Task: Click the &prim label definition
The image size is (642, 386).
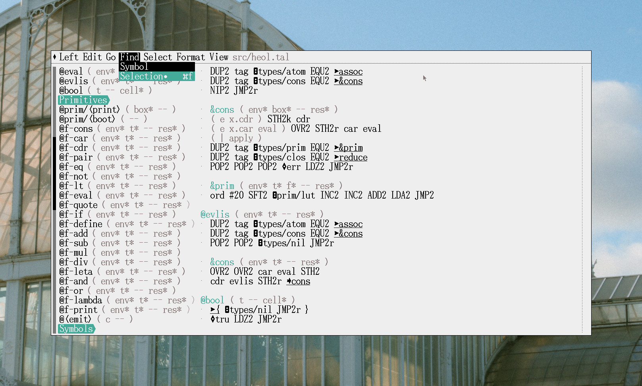Action: coord(222,186)
